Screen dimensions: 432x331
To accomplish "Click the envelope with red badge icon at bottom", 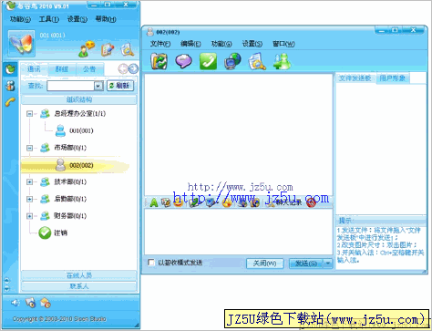I will (x=46, y=303).
